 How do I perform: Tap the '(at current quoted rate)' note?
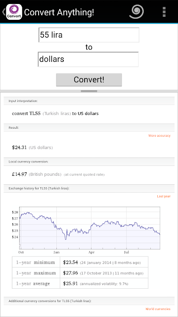(84, 175)
